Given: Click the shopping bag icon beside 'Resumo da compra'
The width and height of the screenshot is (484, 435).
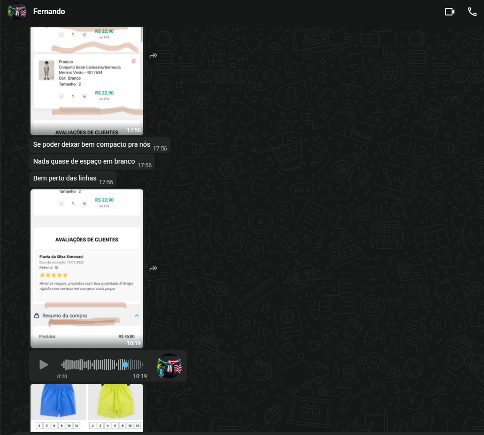Looking at the screenshot, I should tap(37, 315).
